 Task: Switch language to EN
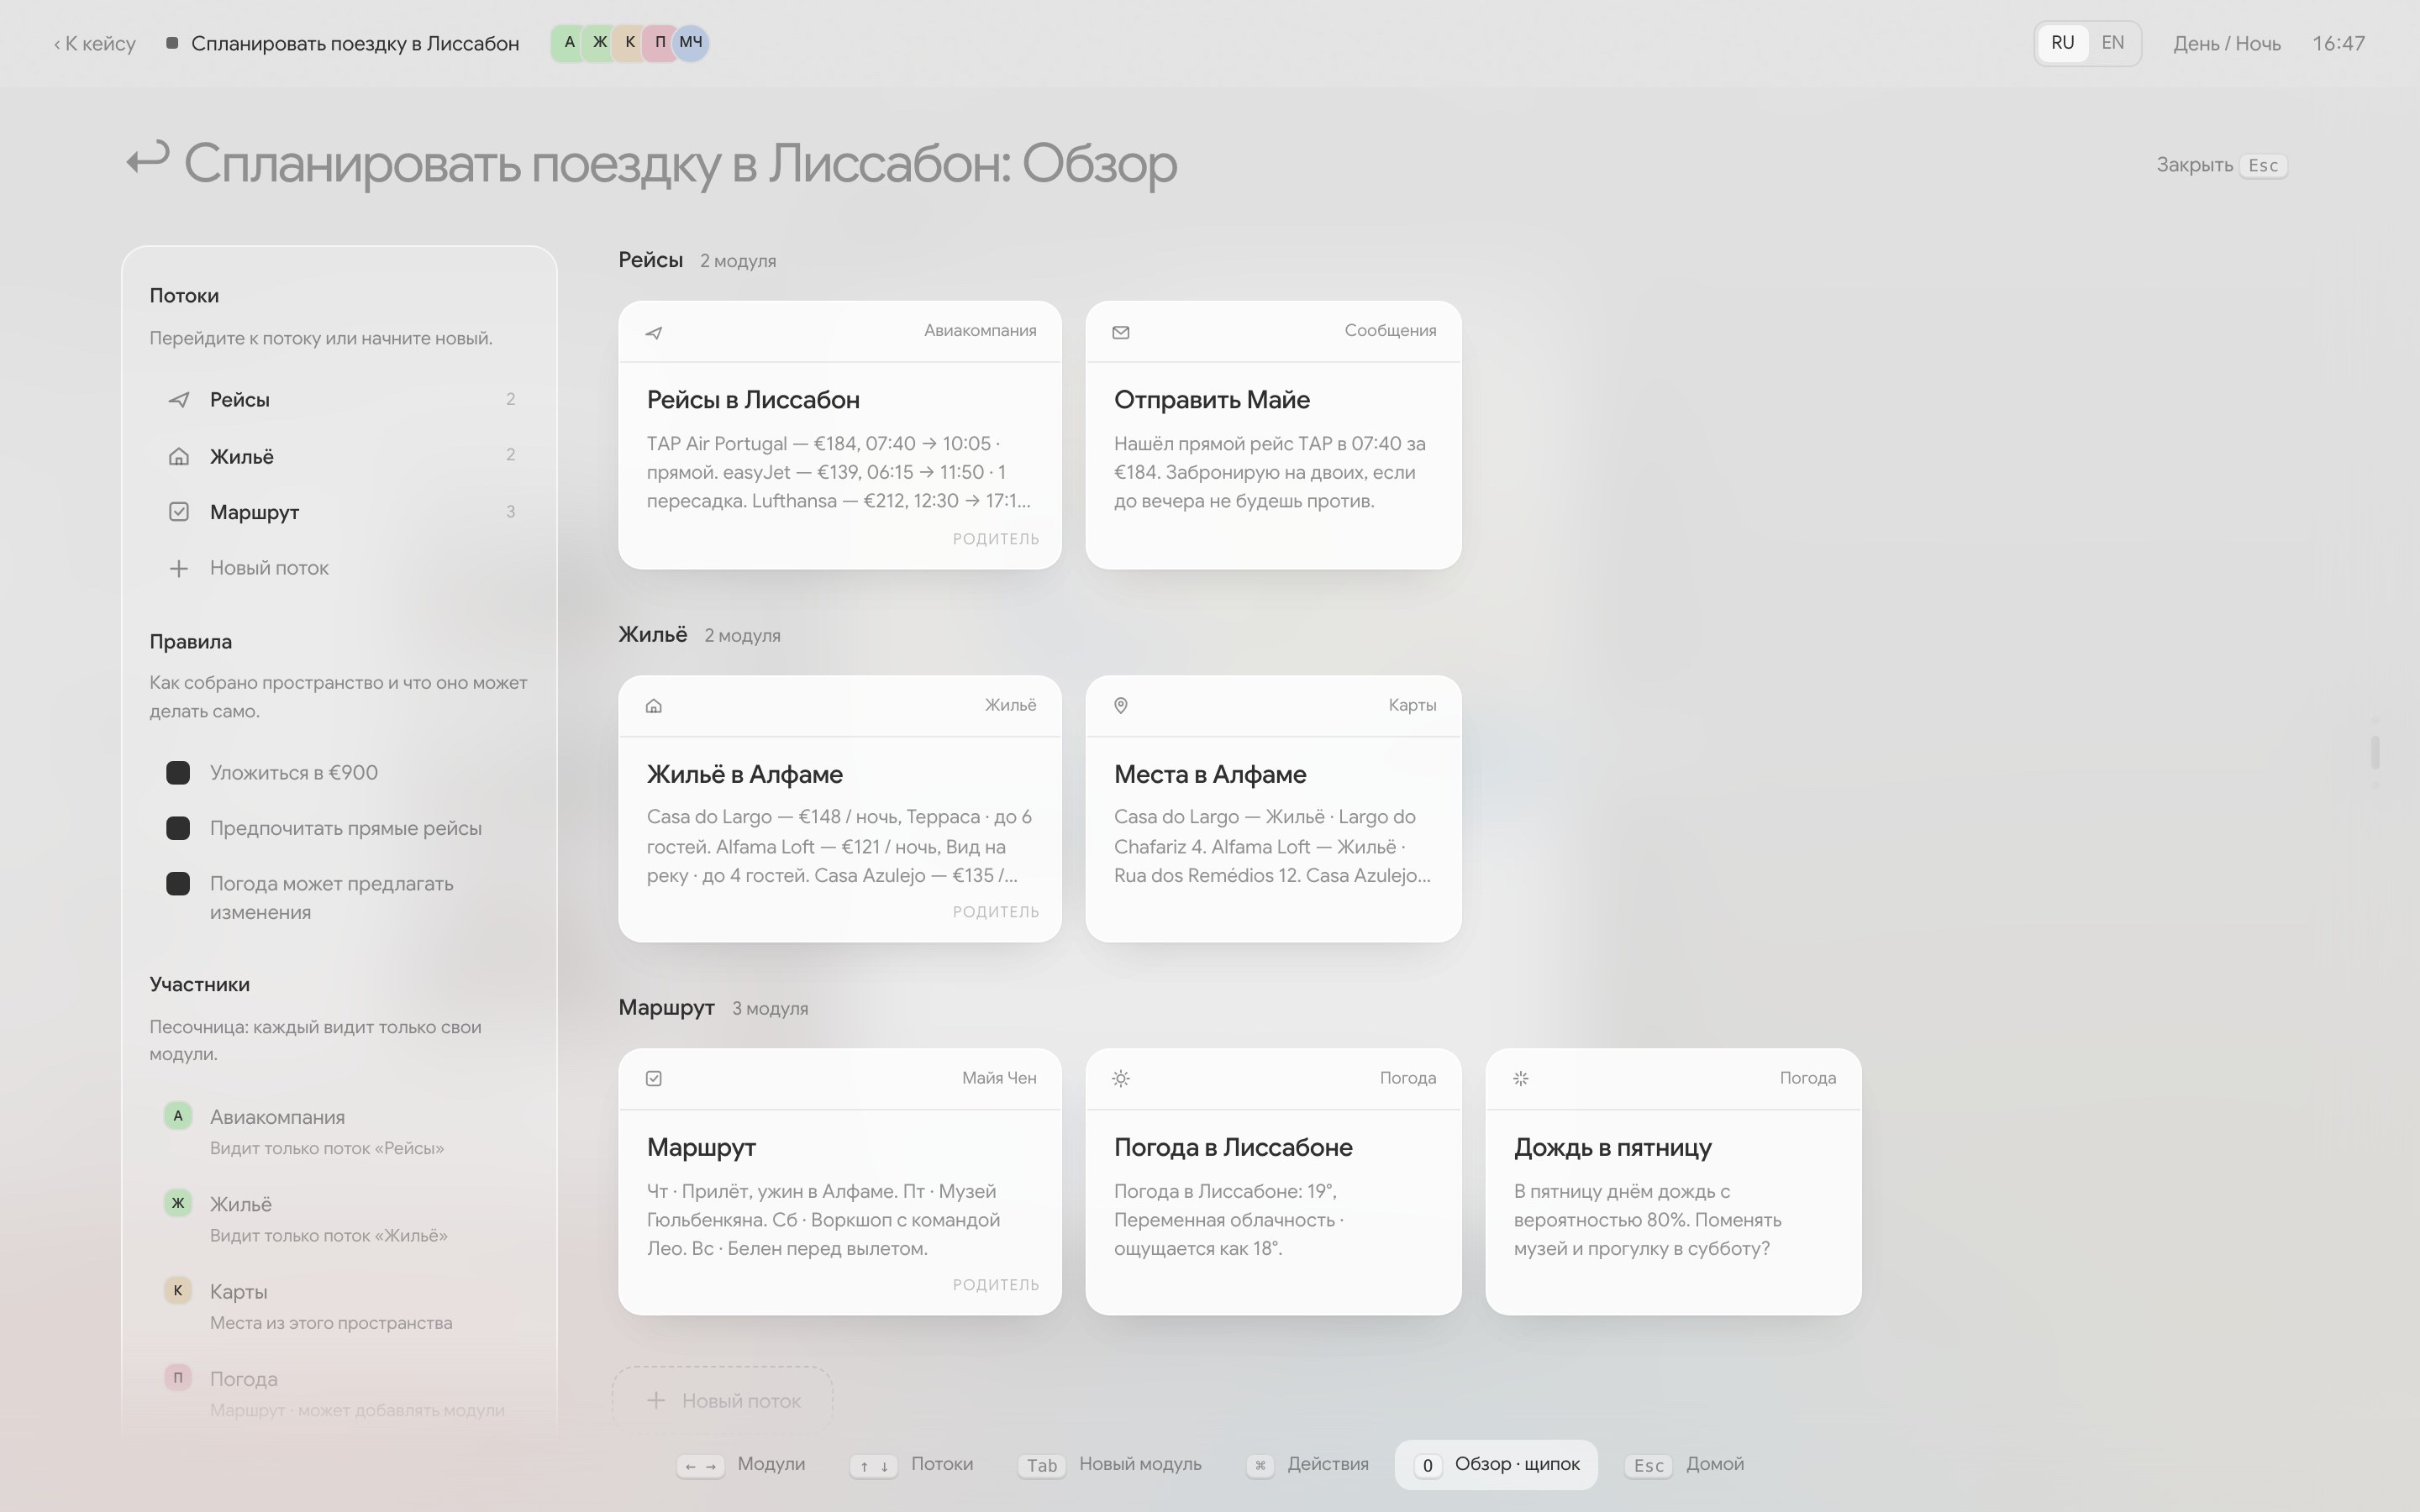[x=2112, y=43]
